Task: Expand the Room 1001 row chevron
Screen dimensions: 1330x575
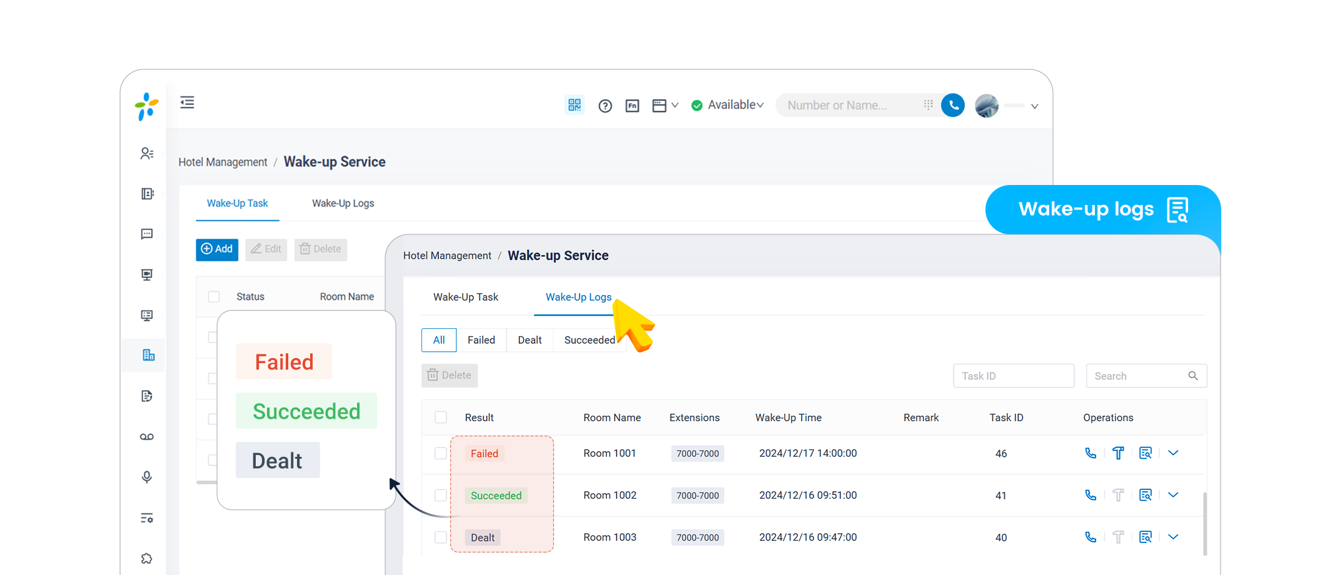Action: [x=1173, y=453]
